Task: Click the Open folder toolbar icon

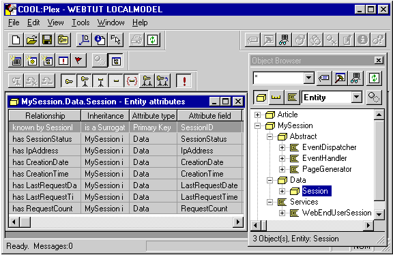Action: (x=31, y=40)
